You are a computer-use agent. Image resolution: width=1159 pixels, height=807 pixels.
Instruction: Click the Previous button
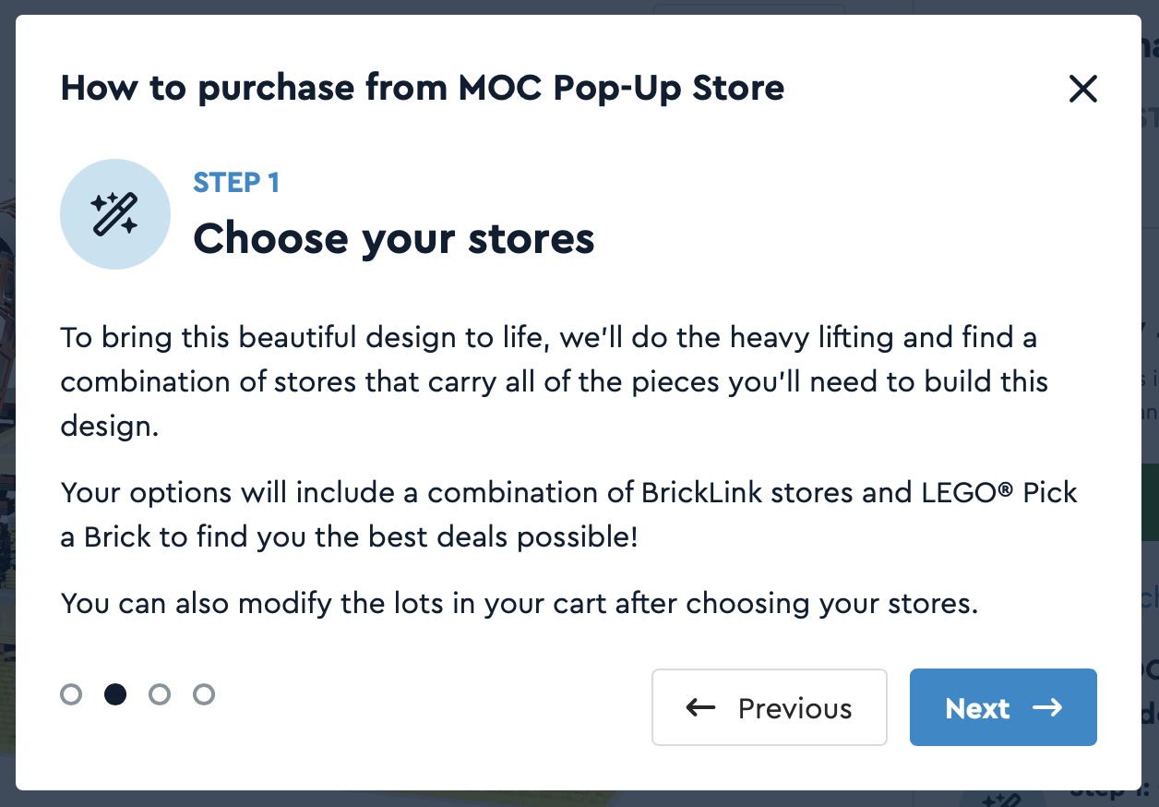[x=769, y=707]
